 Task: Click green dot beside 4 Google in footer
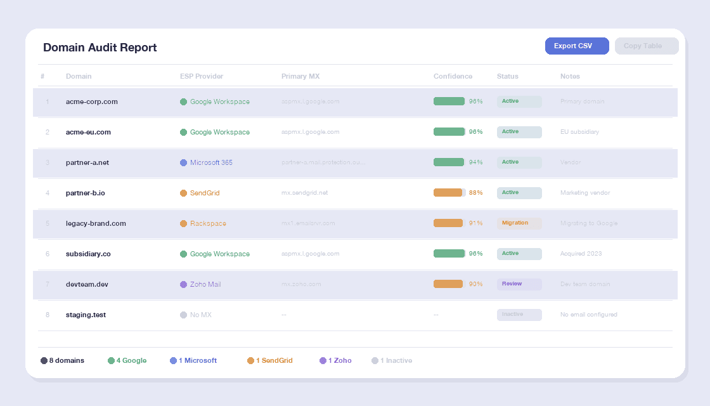111,360
